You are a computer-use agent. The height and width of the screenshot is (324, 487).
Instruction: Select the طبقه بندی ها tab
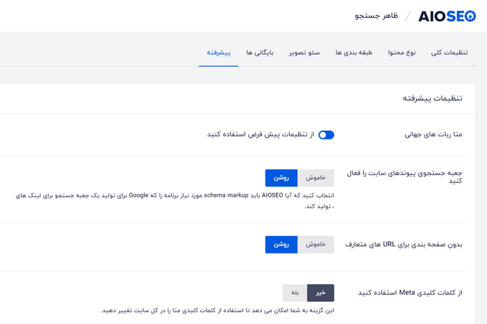pos(355,52)
